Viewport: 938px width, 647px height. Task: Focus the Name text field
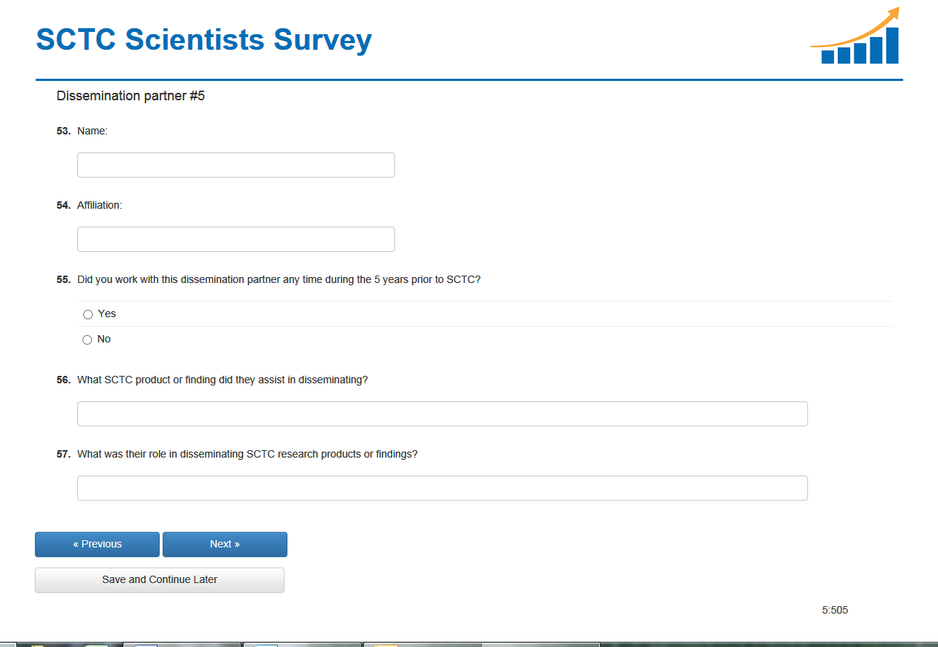[235, 165]
